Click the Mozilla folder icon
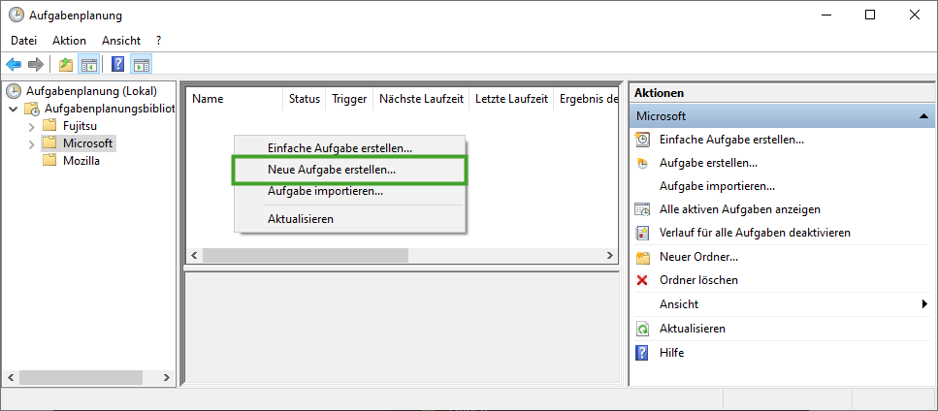 [49, 161]
